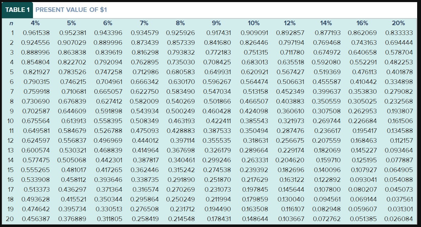Select cell value 0.207559
The image size is (421, 227).
coord(326,141)
